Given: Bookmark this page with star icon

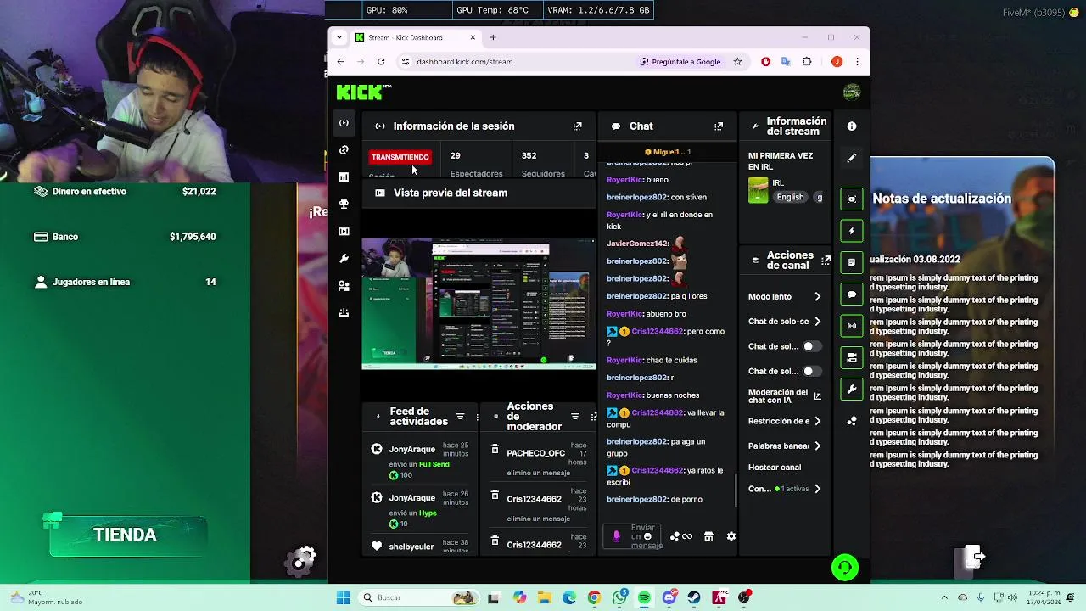Looking at the screenshot, I should coord(737,62).
